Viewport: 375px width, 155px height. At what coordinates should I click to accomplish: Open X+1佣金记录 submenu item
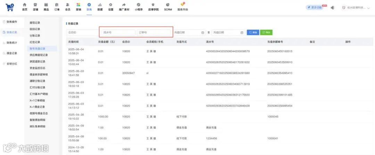point(37,107)
